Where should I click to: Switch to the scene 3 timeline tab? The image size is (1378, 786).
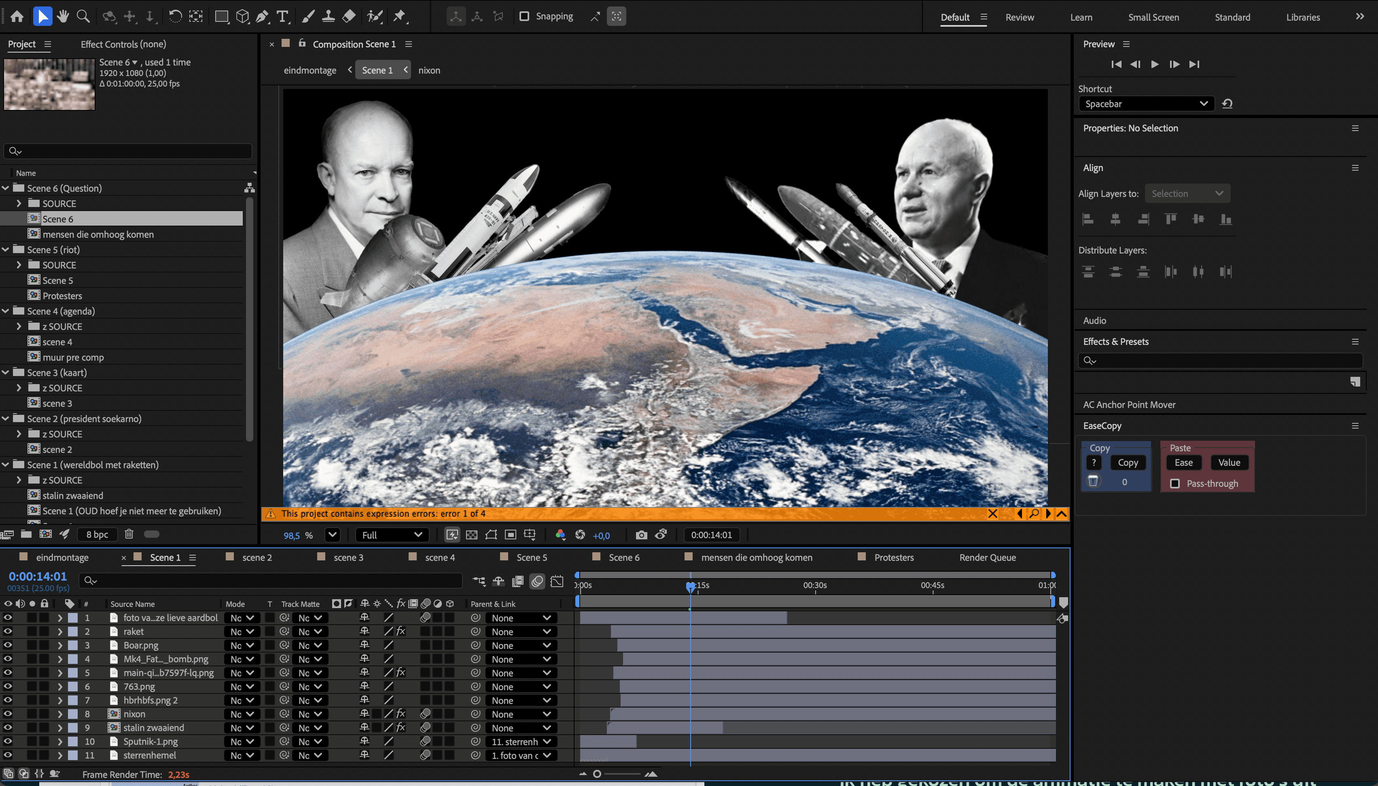[348, 557]
